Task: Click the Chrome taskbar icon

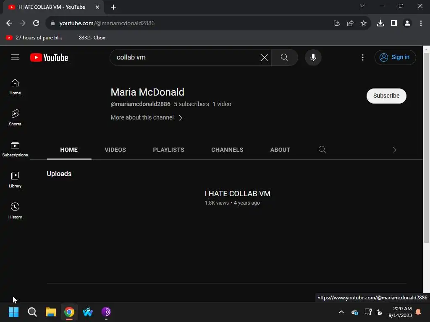Action: coord(69,312)
